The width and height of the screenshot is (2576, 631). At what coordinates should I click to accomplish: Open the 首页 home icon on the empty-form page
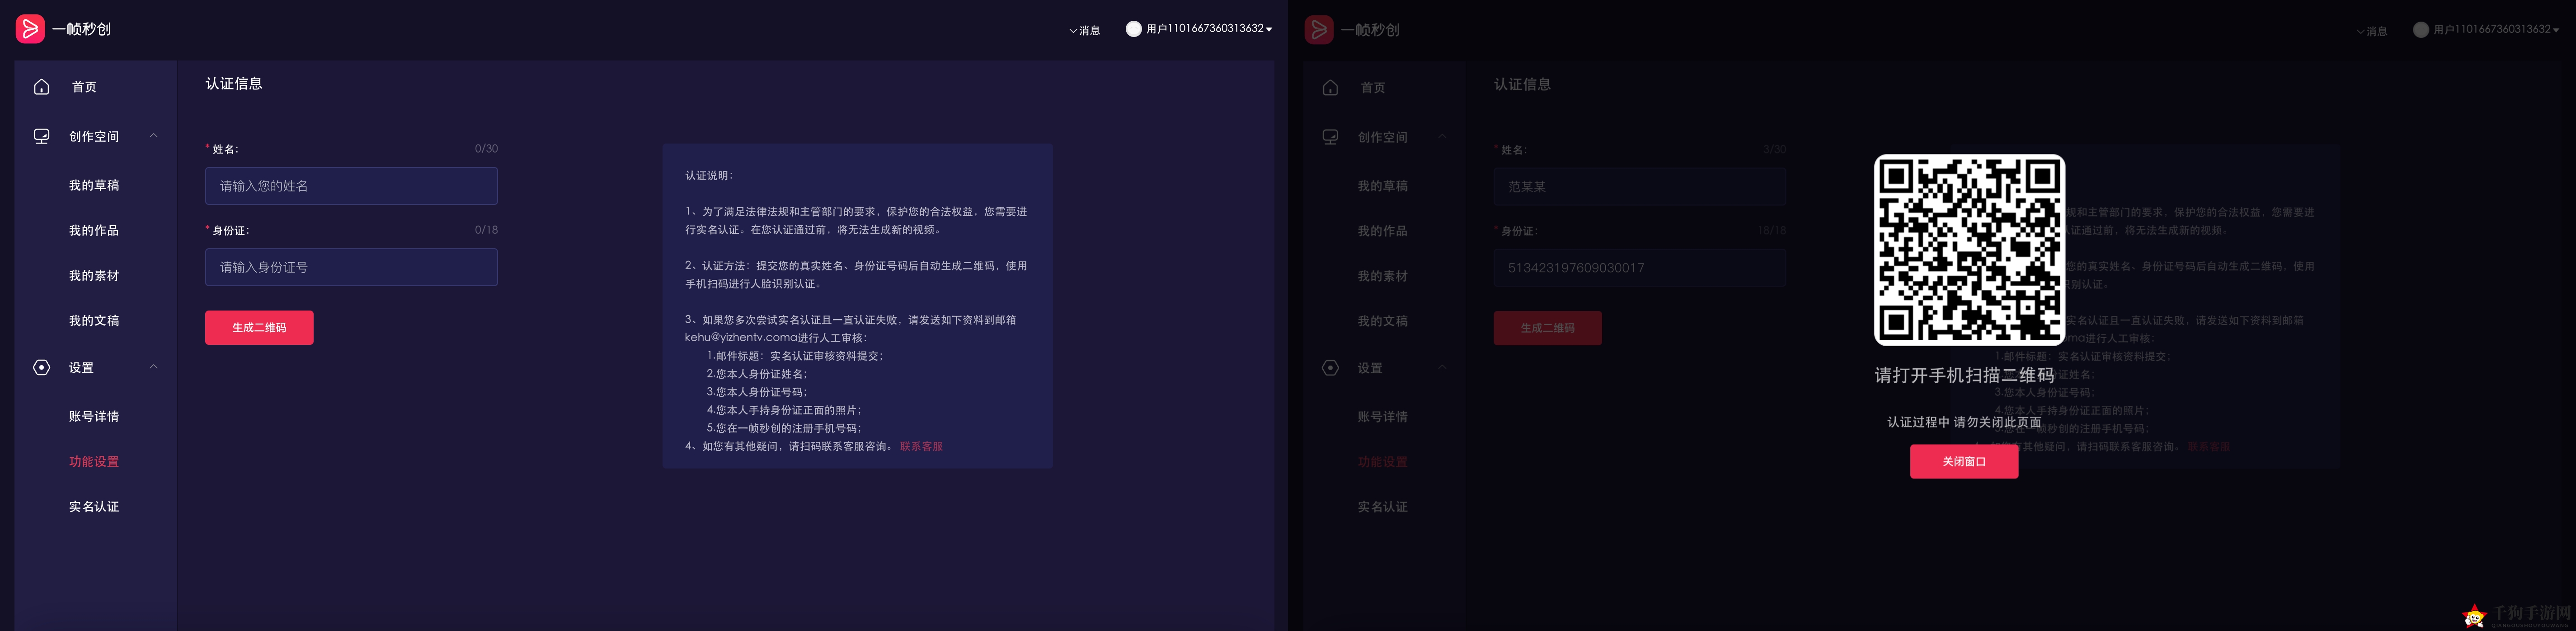coord(42,87)
